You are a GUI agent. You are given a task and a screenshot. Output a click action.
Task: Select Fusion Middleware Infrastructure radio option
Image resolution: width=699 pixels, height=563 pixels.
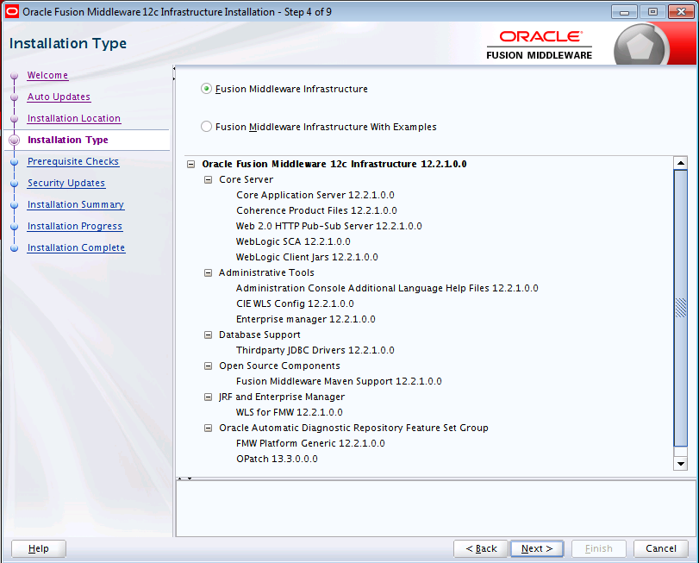pos(206,89)
